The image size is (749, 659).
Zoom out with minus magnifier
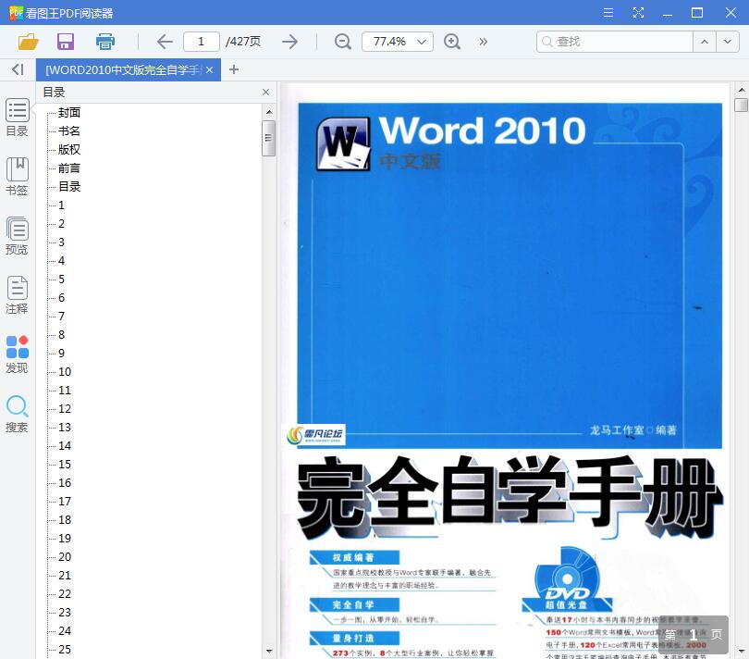point(342,42)
